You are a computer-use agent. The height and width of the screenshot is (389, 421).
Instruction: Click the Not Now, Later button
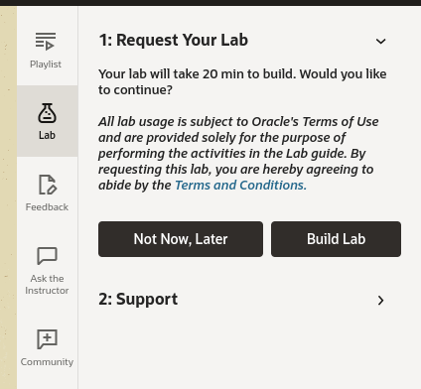[181, 239]
